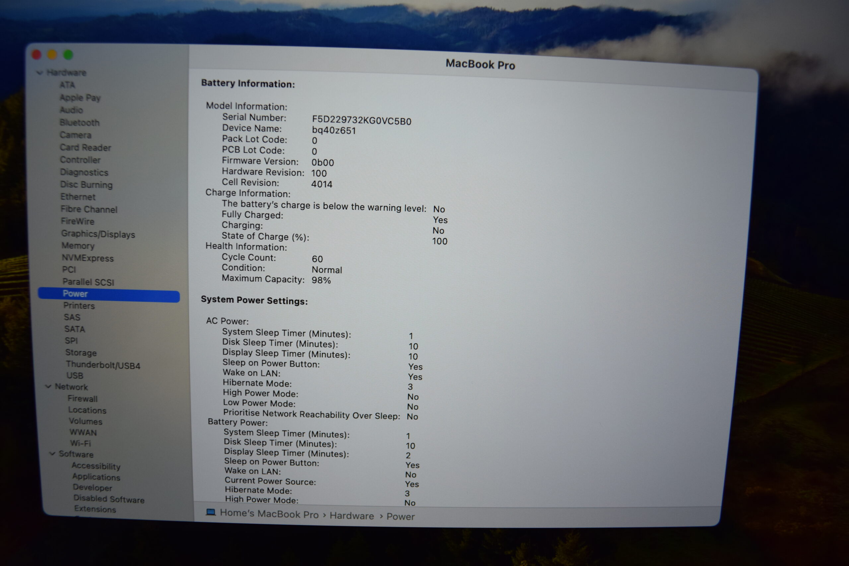This screenshot has width=849, height=566.
Task: Select Disc Burning in the sidebar
Action: tap(86, 184)
